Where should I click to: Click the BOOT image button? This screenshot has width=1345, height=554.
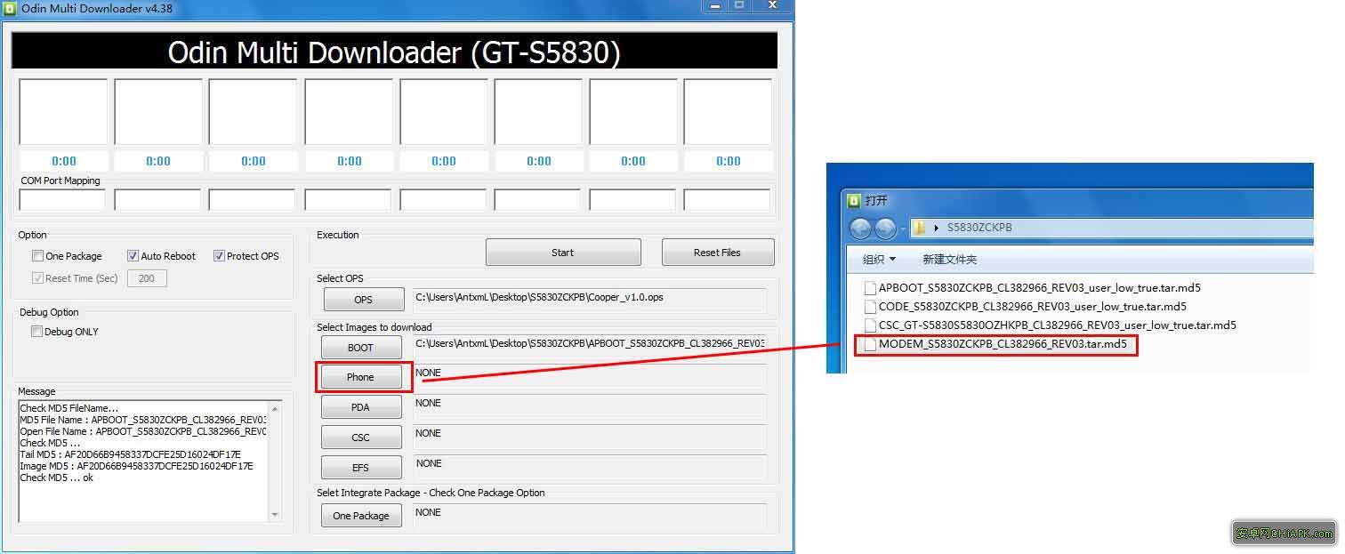point(361,348)
